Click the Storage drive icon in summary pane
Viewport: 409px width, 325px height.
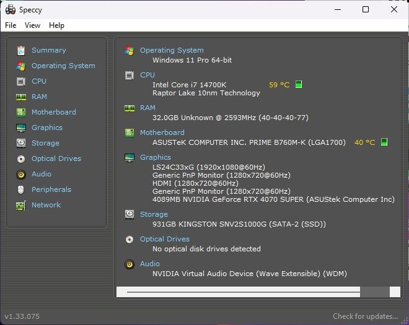click(x=130, y=214)
